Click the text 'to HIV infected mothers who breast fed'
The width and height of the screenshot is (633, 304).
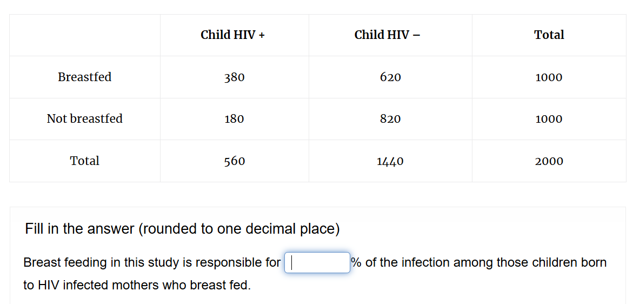[x=137, y=286]
